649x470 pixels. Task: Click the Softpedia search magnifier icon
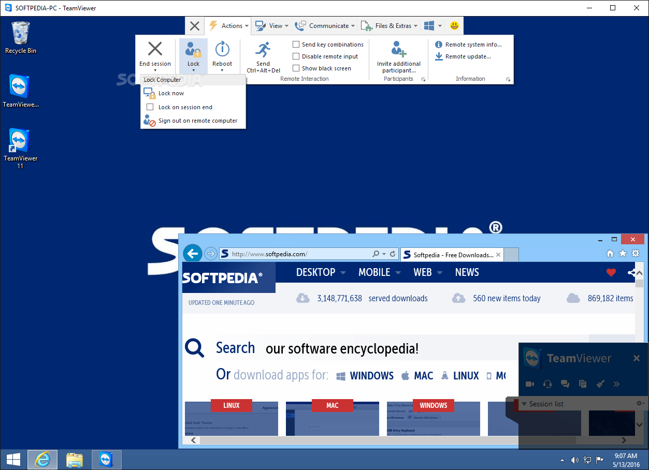[195, 348]
